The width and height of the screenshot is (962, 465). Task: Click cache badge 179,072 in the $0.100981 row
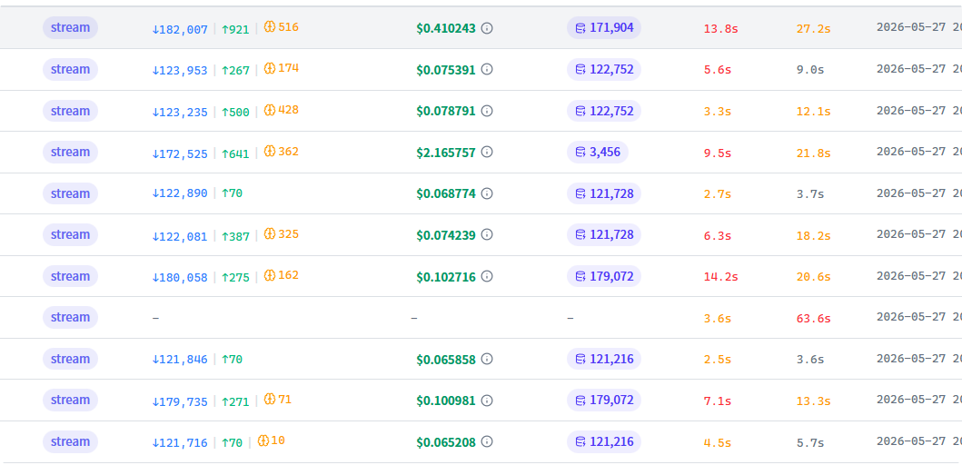[604, 400]
